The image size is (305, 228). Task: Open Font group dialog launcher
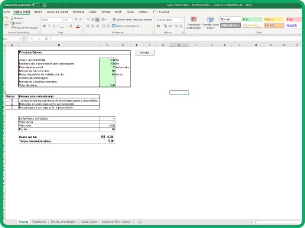point(82,33)
